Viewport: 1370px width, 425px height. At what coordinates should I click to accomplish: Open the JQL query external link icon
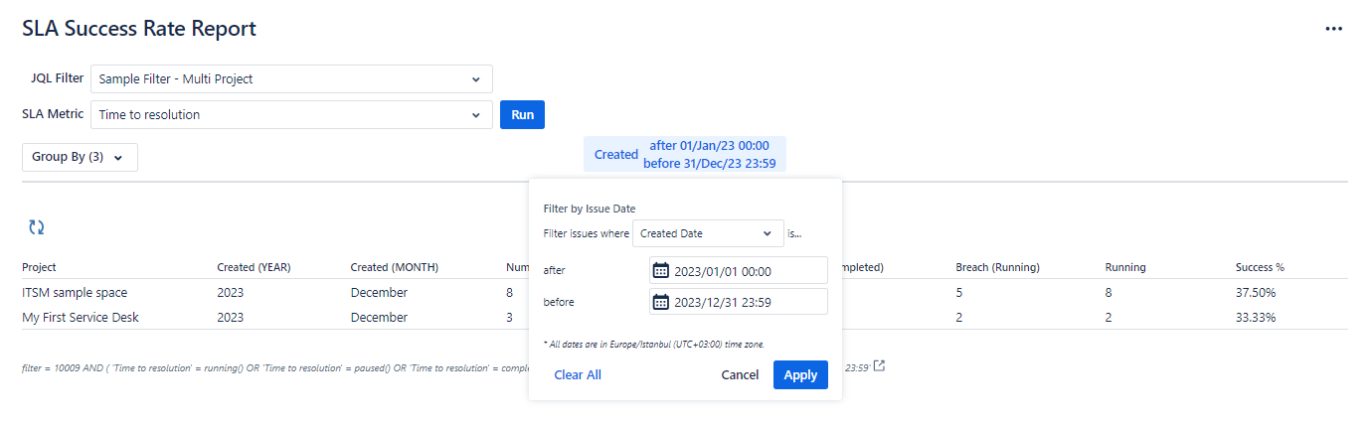[x=879, y=366]
